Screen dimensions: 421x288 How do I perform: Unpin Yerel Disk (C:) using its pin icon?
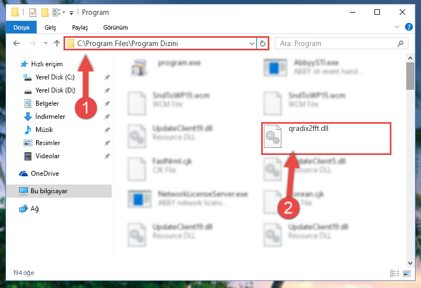click(x=107, y=77)
